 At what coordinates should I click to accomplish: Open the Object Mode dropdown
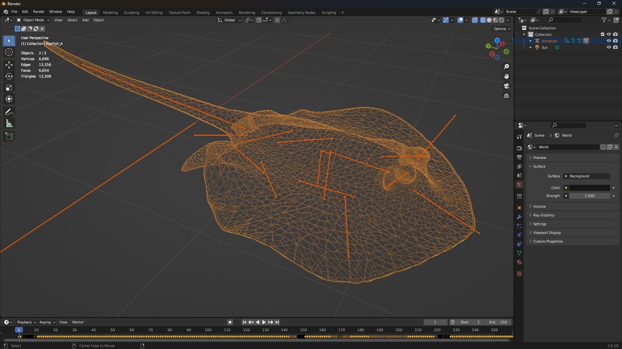(33, 20)
